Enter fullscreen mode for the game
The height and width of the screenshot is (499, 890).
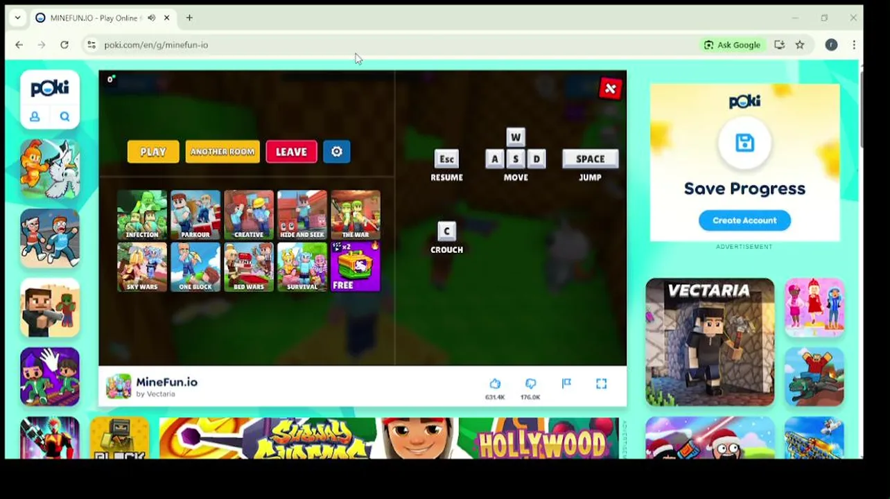601,383
